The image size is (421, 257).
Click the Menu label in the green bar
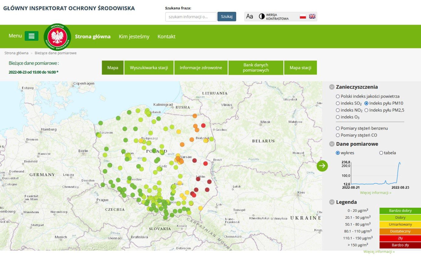[15, 36]
